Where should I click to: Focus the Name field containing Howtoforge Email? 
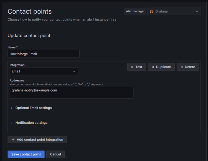44,54
